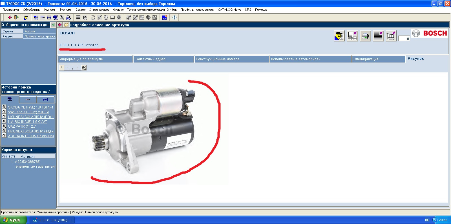Open vehicle search (truck and car) toolbar icon
The height and width of the screenshot is (224, 451).
(36, 17)
